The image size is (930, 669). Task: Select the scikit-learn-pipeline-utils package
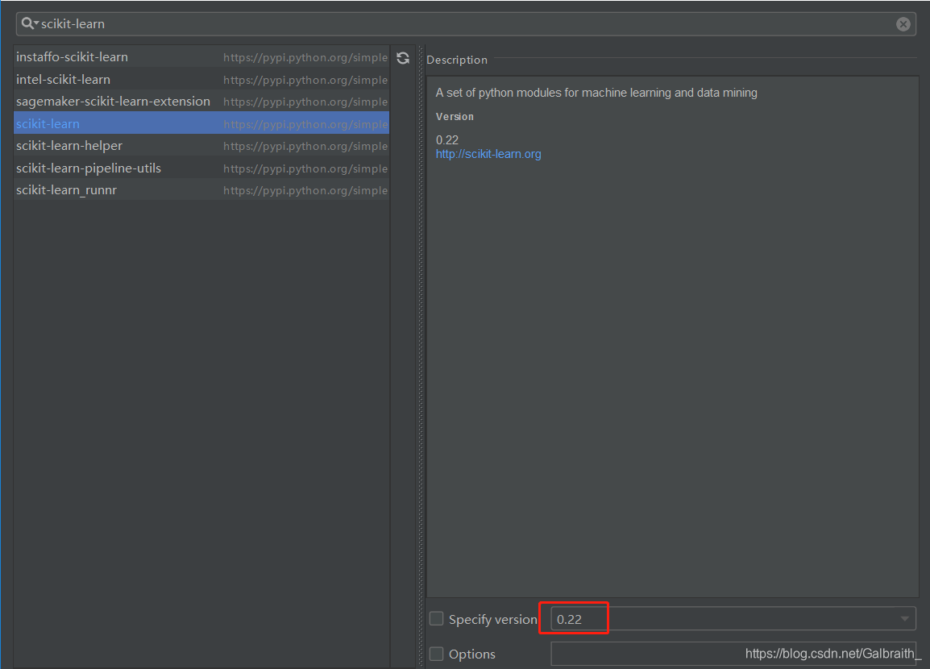[201, 168]
